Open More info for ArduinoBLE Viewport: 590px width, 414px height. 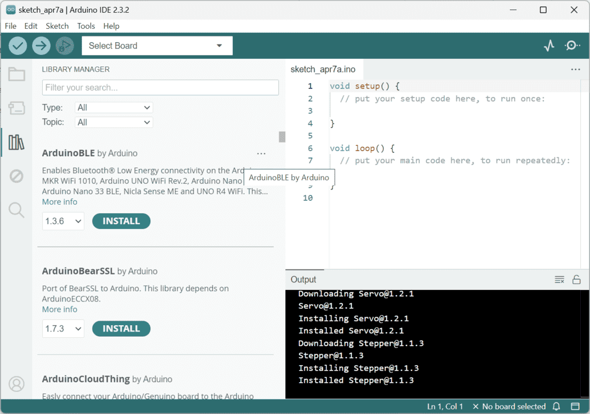point(59,201)
